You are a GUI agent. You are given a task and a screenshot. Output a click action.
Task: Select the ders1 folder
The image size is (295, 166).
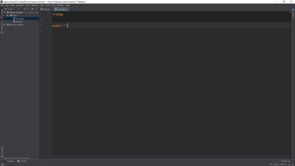(x=13, y=15)
